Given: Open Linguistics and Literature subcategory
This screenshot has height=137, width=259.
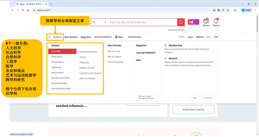Looking at the screenshot, I should (x=91, y=73).
